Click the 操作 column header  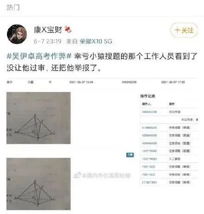(172, 104)
